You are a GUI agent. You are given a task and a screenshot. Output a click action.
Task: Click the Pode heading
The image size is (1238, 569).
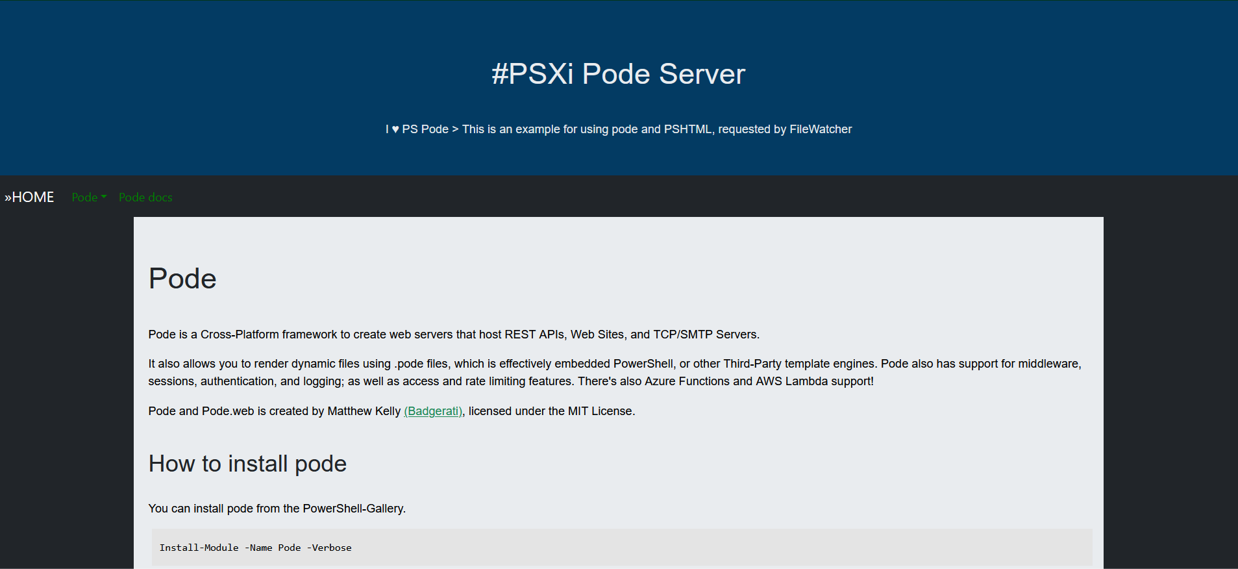click(x=182, y=279)
